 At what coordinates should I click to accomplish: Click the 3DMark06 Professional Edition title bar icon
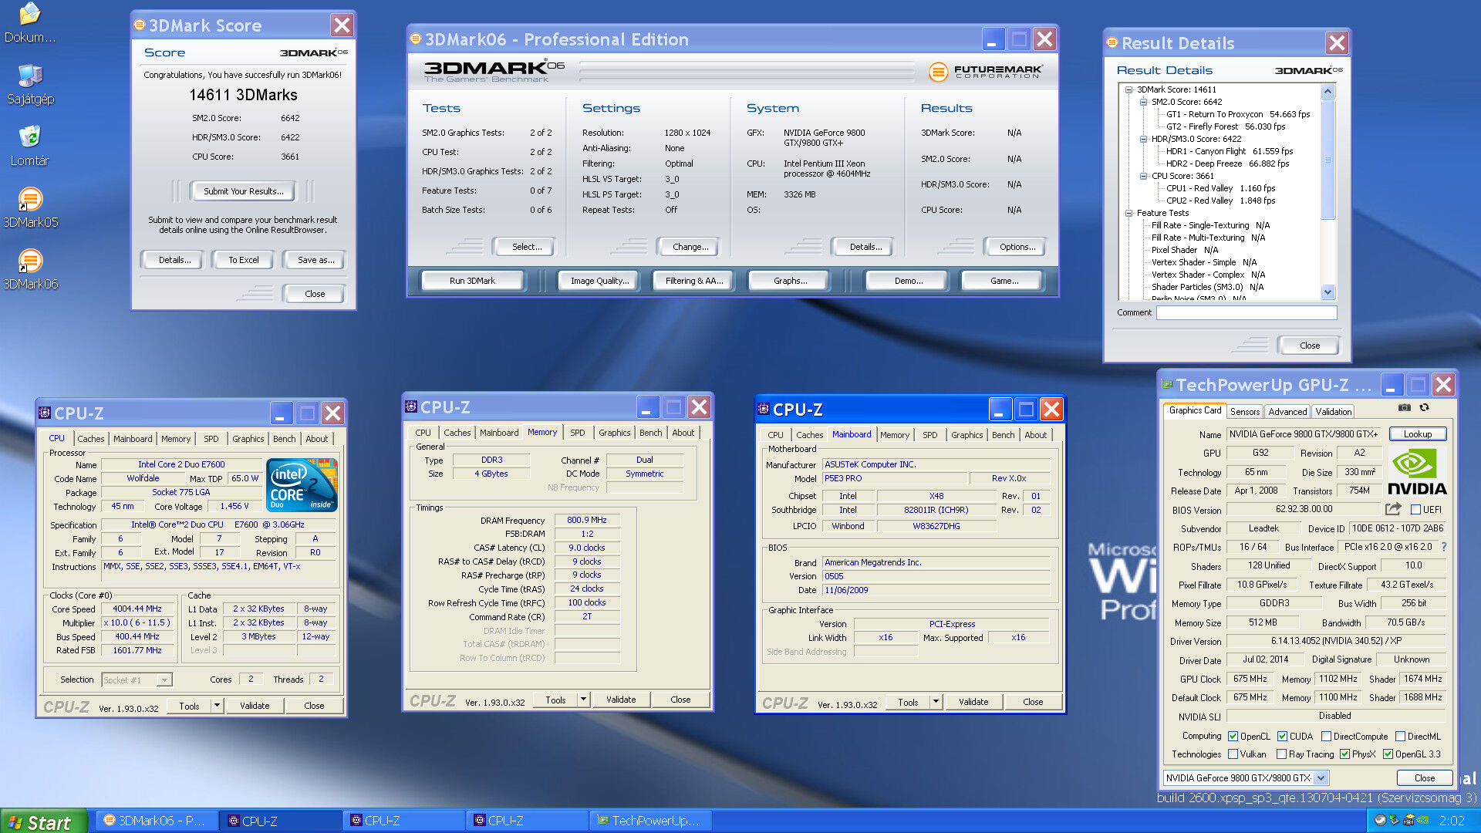click(x=416, y=39)
